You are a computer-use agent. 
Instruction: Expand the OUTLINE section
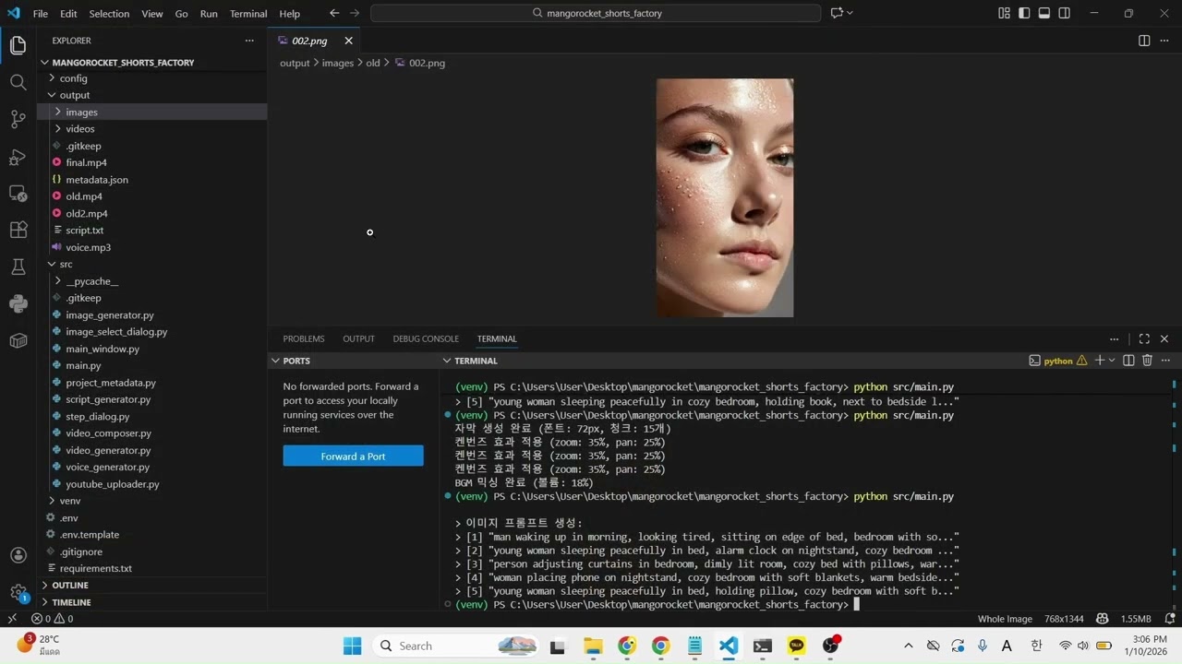pos(70,585)
